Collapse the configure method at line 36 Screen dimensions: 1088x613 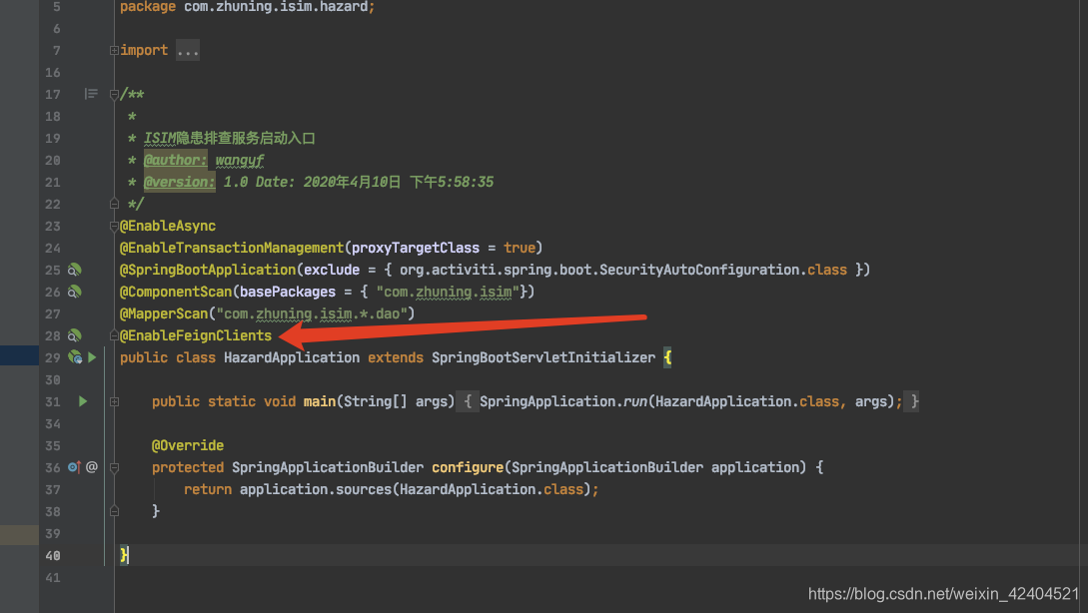[x=114, y=467]
